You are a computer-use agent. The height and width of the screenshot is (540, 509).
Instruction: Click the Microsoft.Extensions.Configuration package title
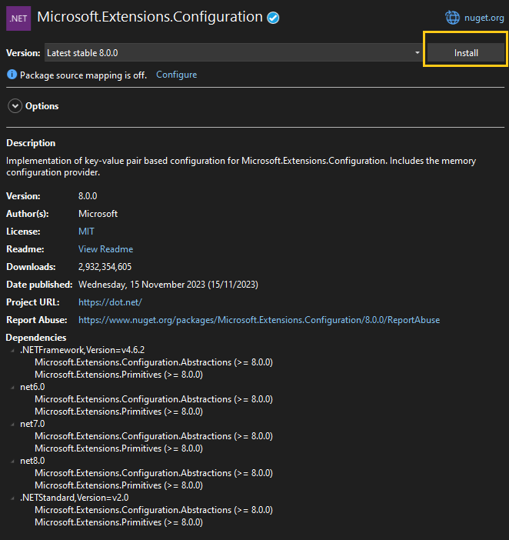point(149,17)
